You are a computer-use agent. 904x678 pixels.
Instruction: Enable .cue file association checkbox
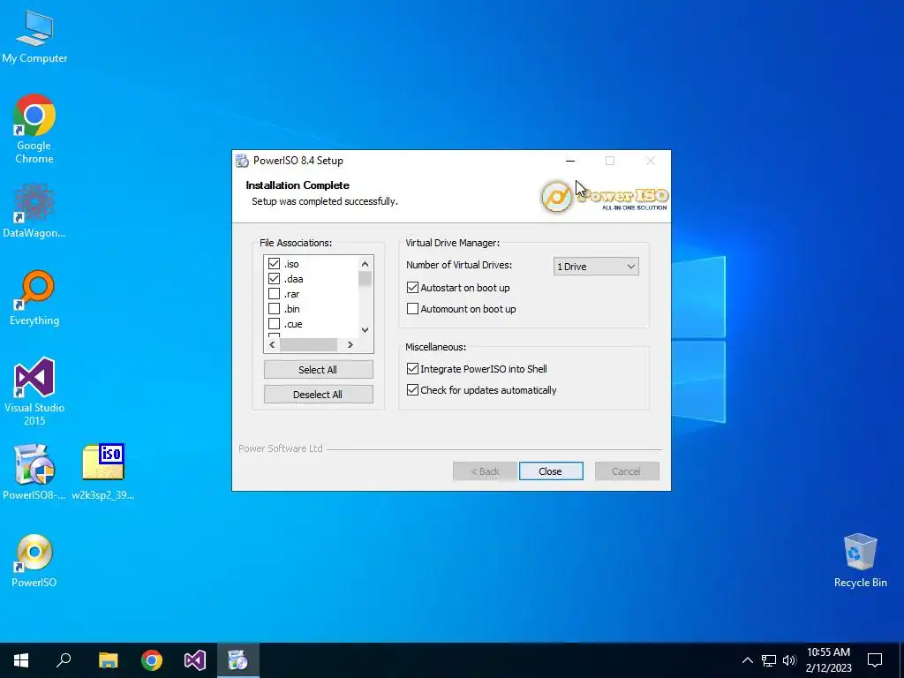pos(274,324)
